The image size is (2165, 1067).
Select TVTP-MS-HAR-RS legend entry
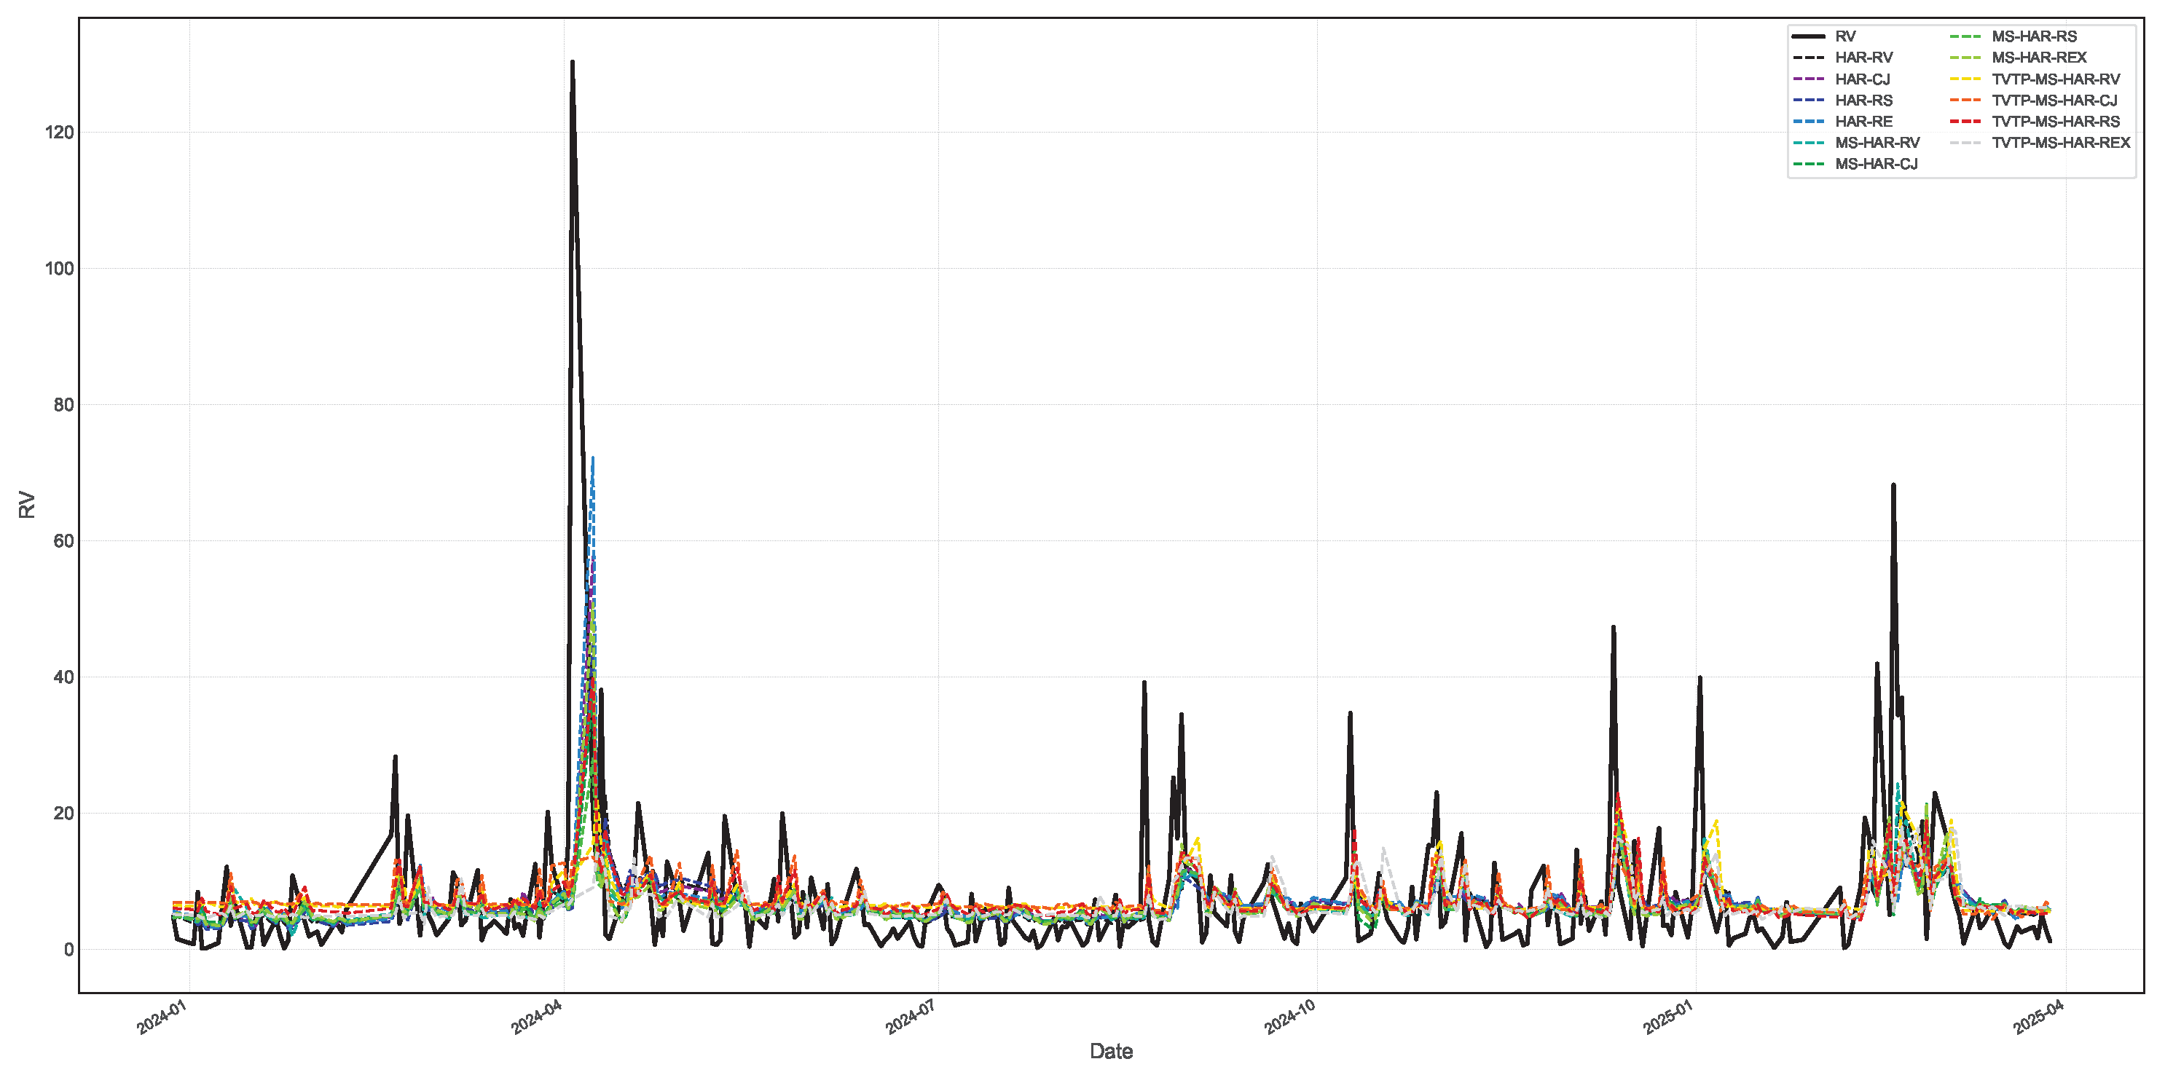pos(2056,121)
